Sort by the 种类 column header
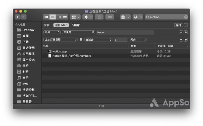The width and height of the screenshot is (203, 126). 142,46
